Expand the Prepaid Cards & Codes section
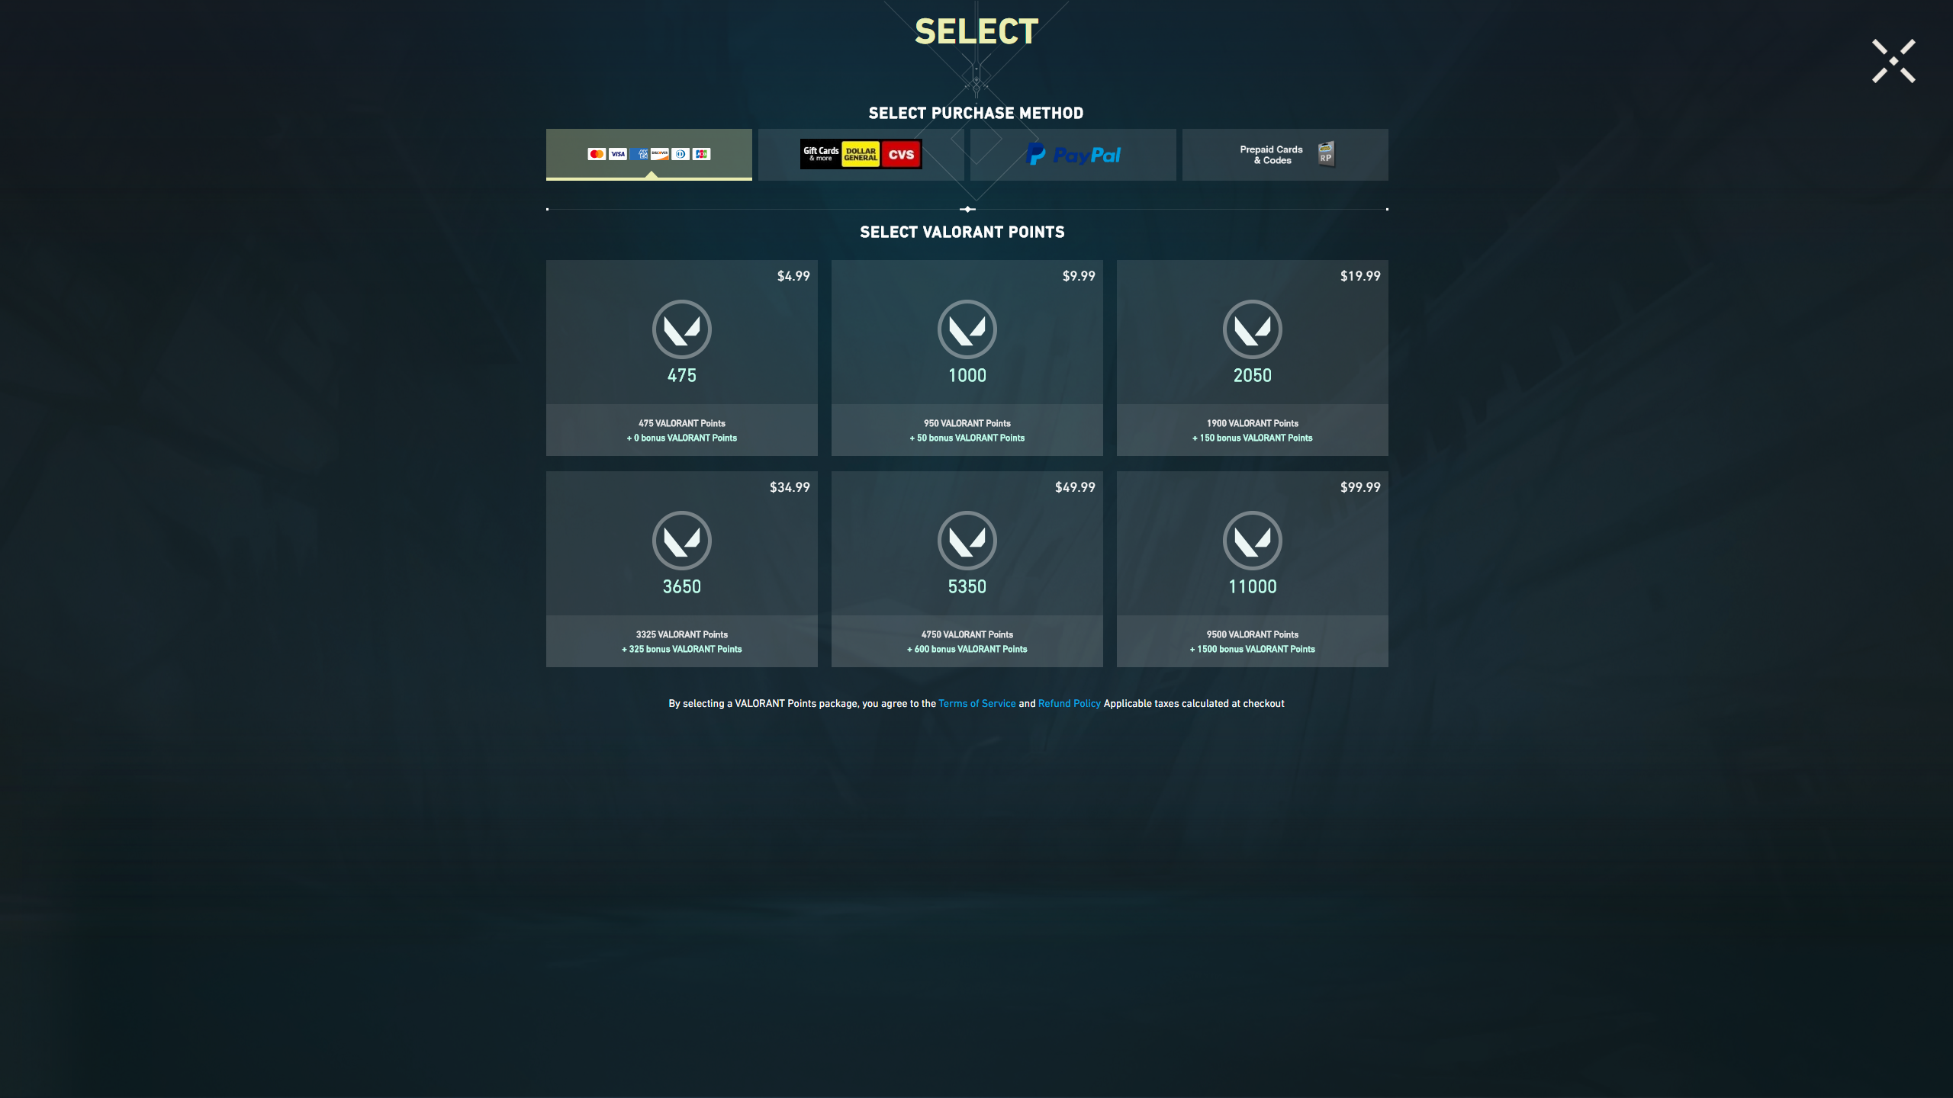 (x=1284, y=154)
